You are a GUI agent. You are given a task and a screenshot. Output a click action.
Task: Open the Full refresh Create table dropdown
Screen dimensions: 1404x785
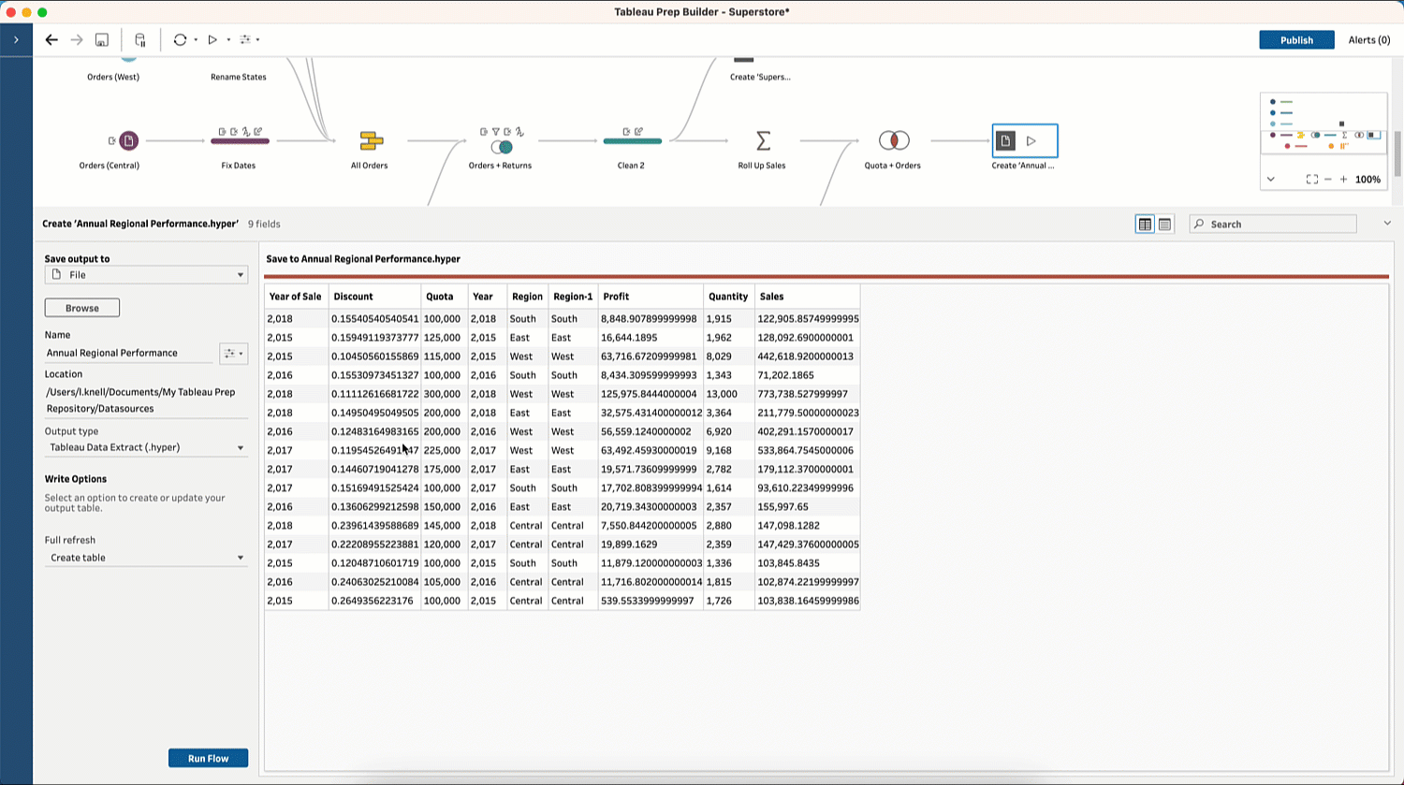pyautogui.click(x=146, y=558)
